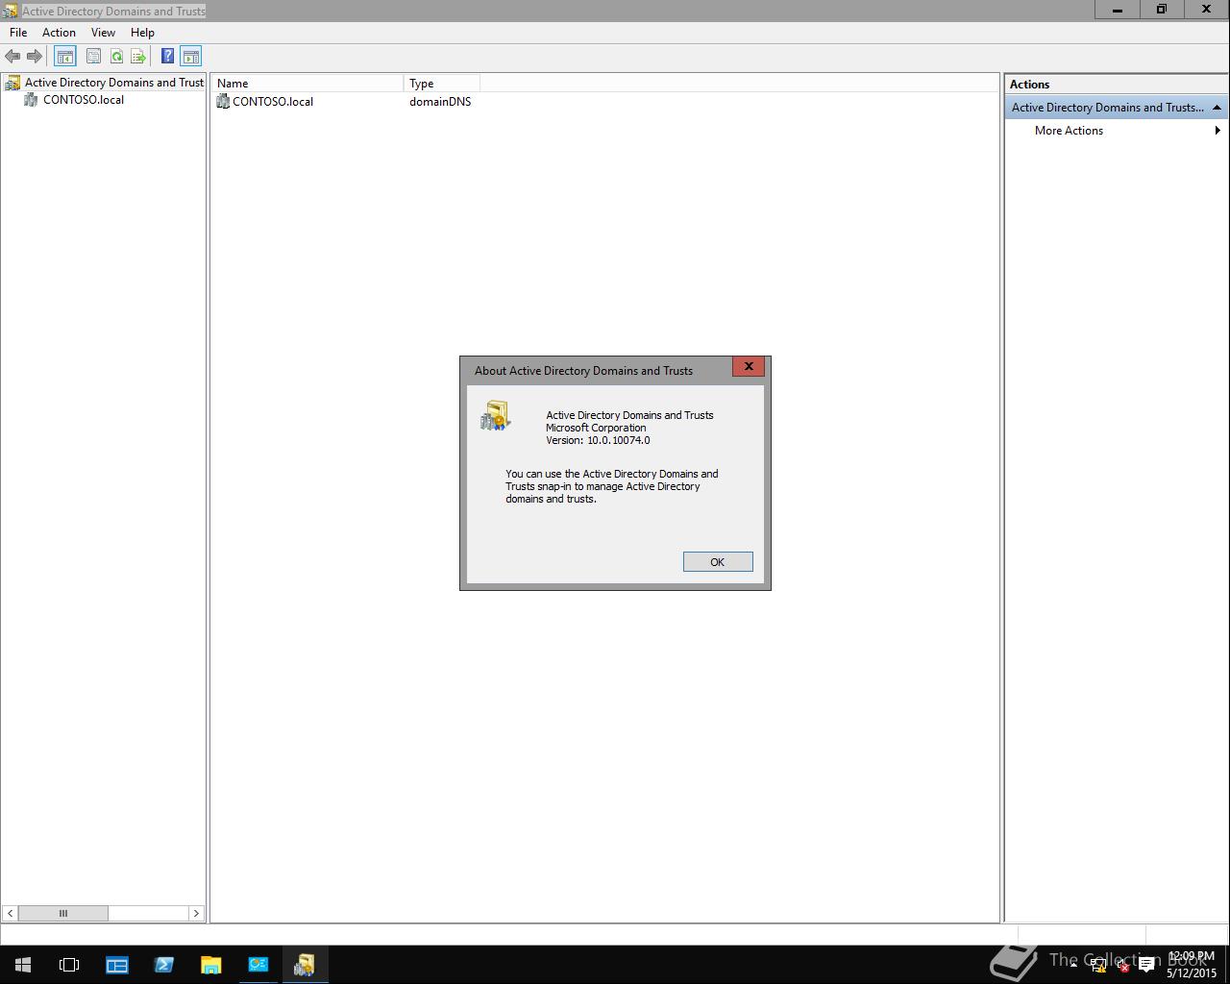Click OK in the About dialog
The image size is (1230, 984).
(x=718, y=562)
